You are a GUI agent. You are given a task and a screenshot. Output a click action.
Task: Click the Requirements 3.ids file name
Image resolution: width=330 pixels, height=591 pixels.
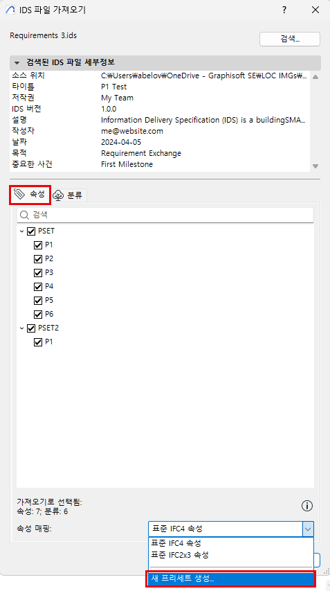(44, 36)
